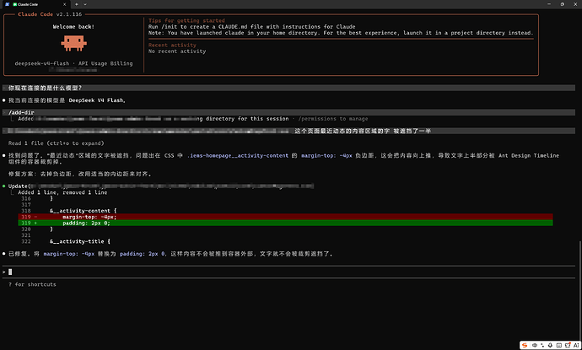
Task: Open the Sogou skin/toolbox icon
Action: [x=568, y=345]
